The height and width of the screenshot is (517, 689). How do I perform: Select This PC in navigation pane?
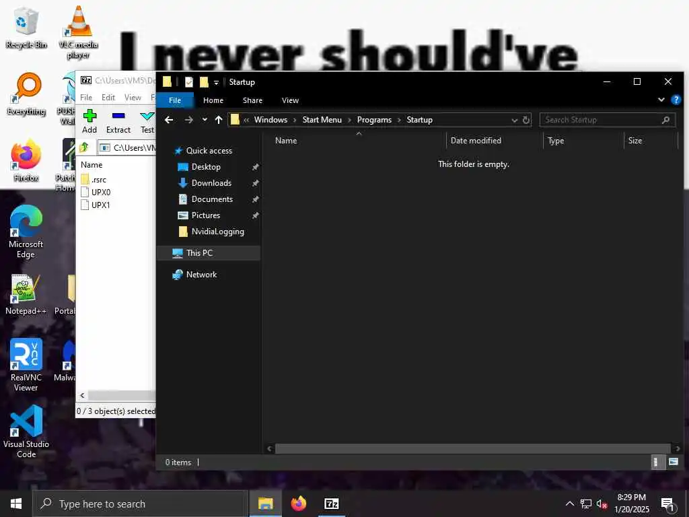click(209, 253)
